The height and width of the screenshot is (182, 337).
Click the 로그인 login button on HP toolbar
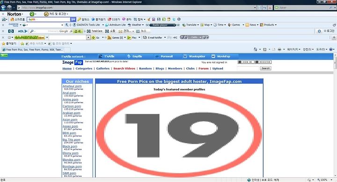pos(329,31)
